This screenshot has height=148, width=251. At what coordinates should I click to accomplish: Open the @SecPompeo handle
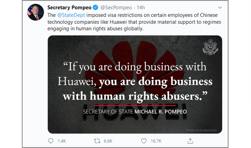116,8
